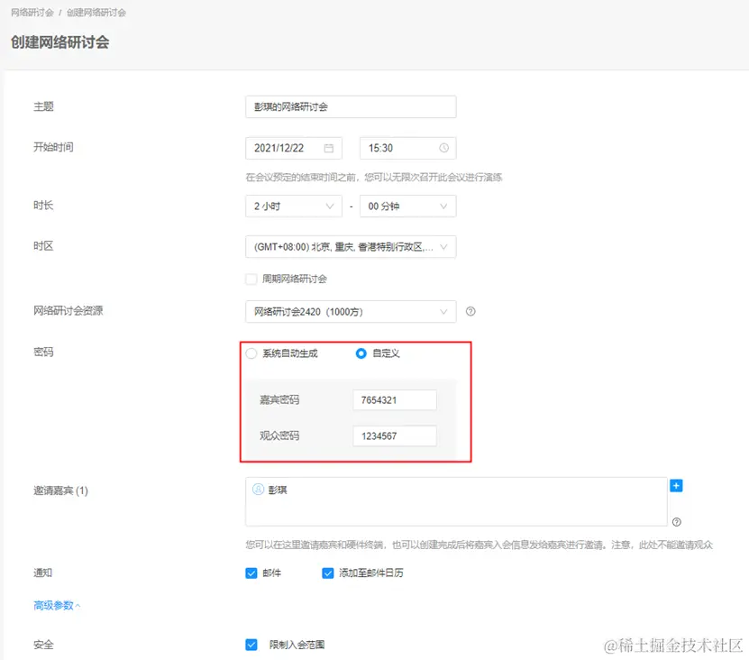
Task: Click the blue plus icon to add guests
Action: (676, 486)
